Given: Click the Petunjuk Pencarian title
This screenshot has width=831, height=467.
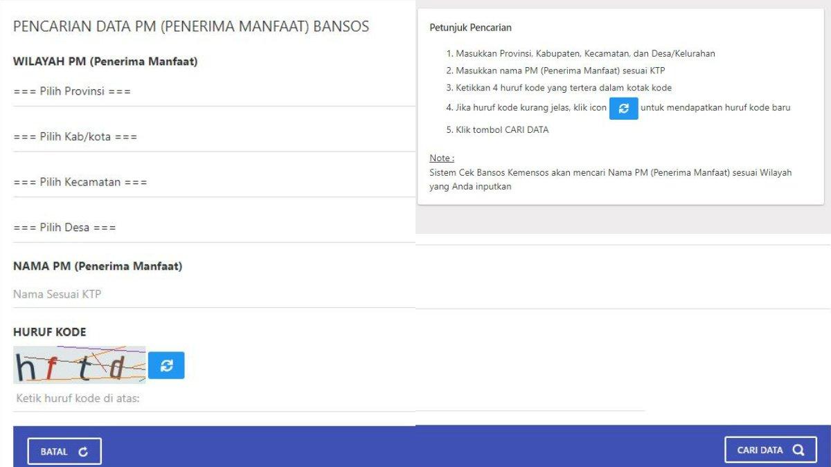Looking at the screenshot, I should point(471,28).
